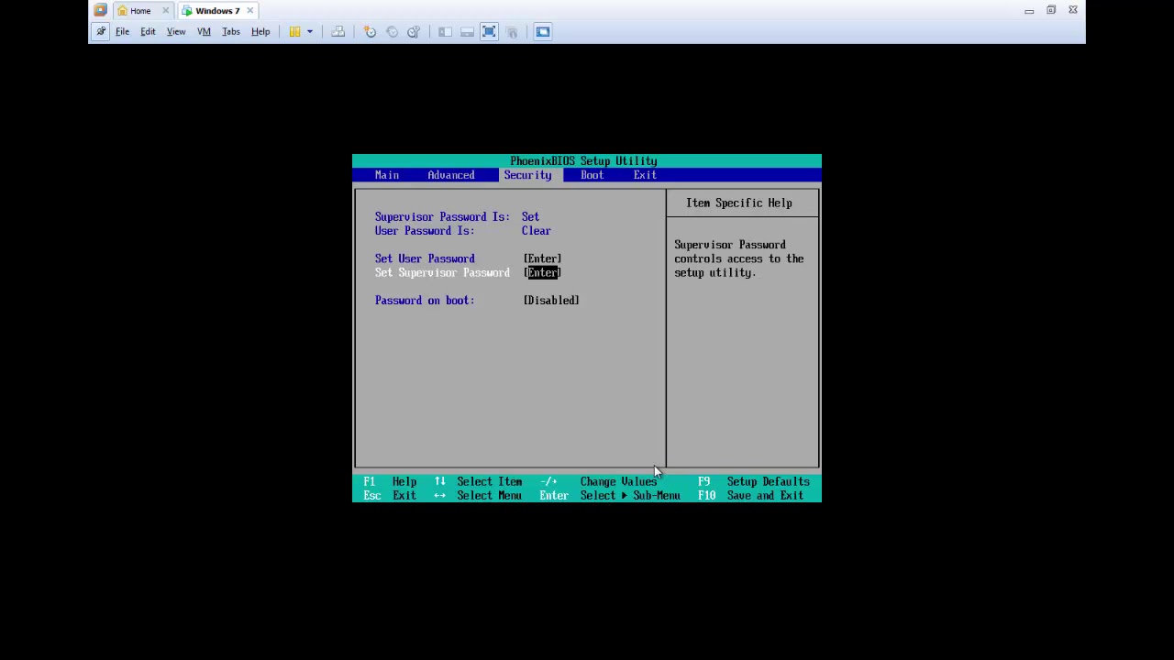1174x660 pixels.
Task: Take a snapshot of the virtual machine
Action: [x=370, y=32]
